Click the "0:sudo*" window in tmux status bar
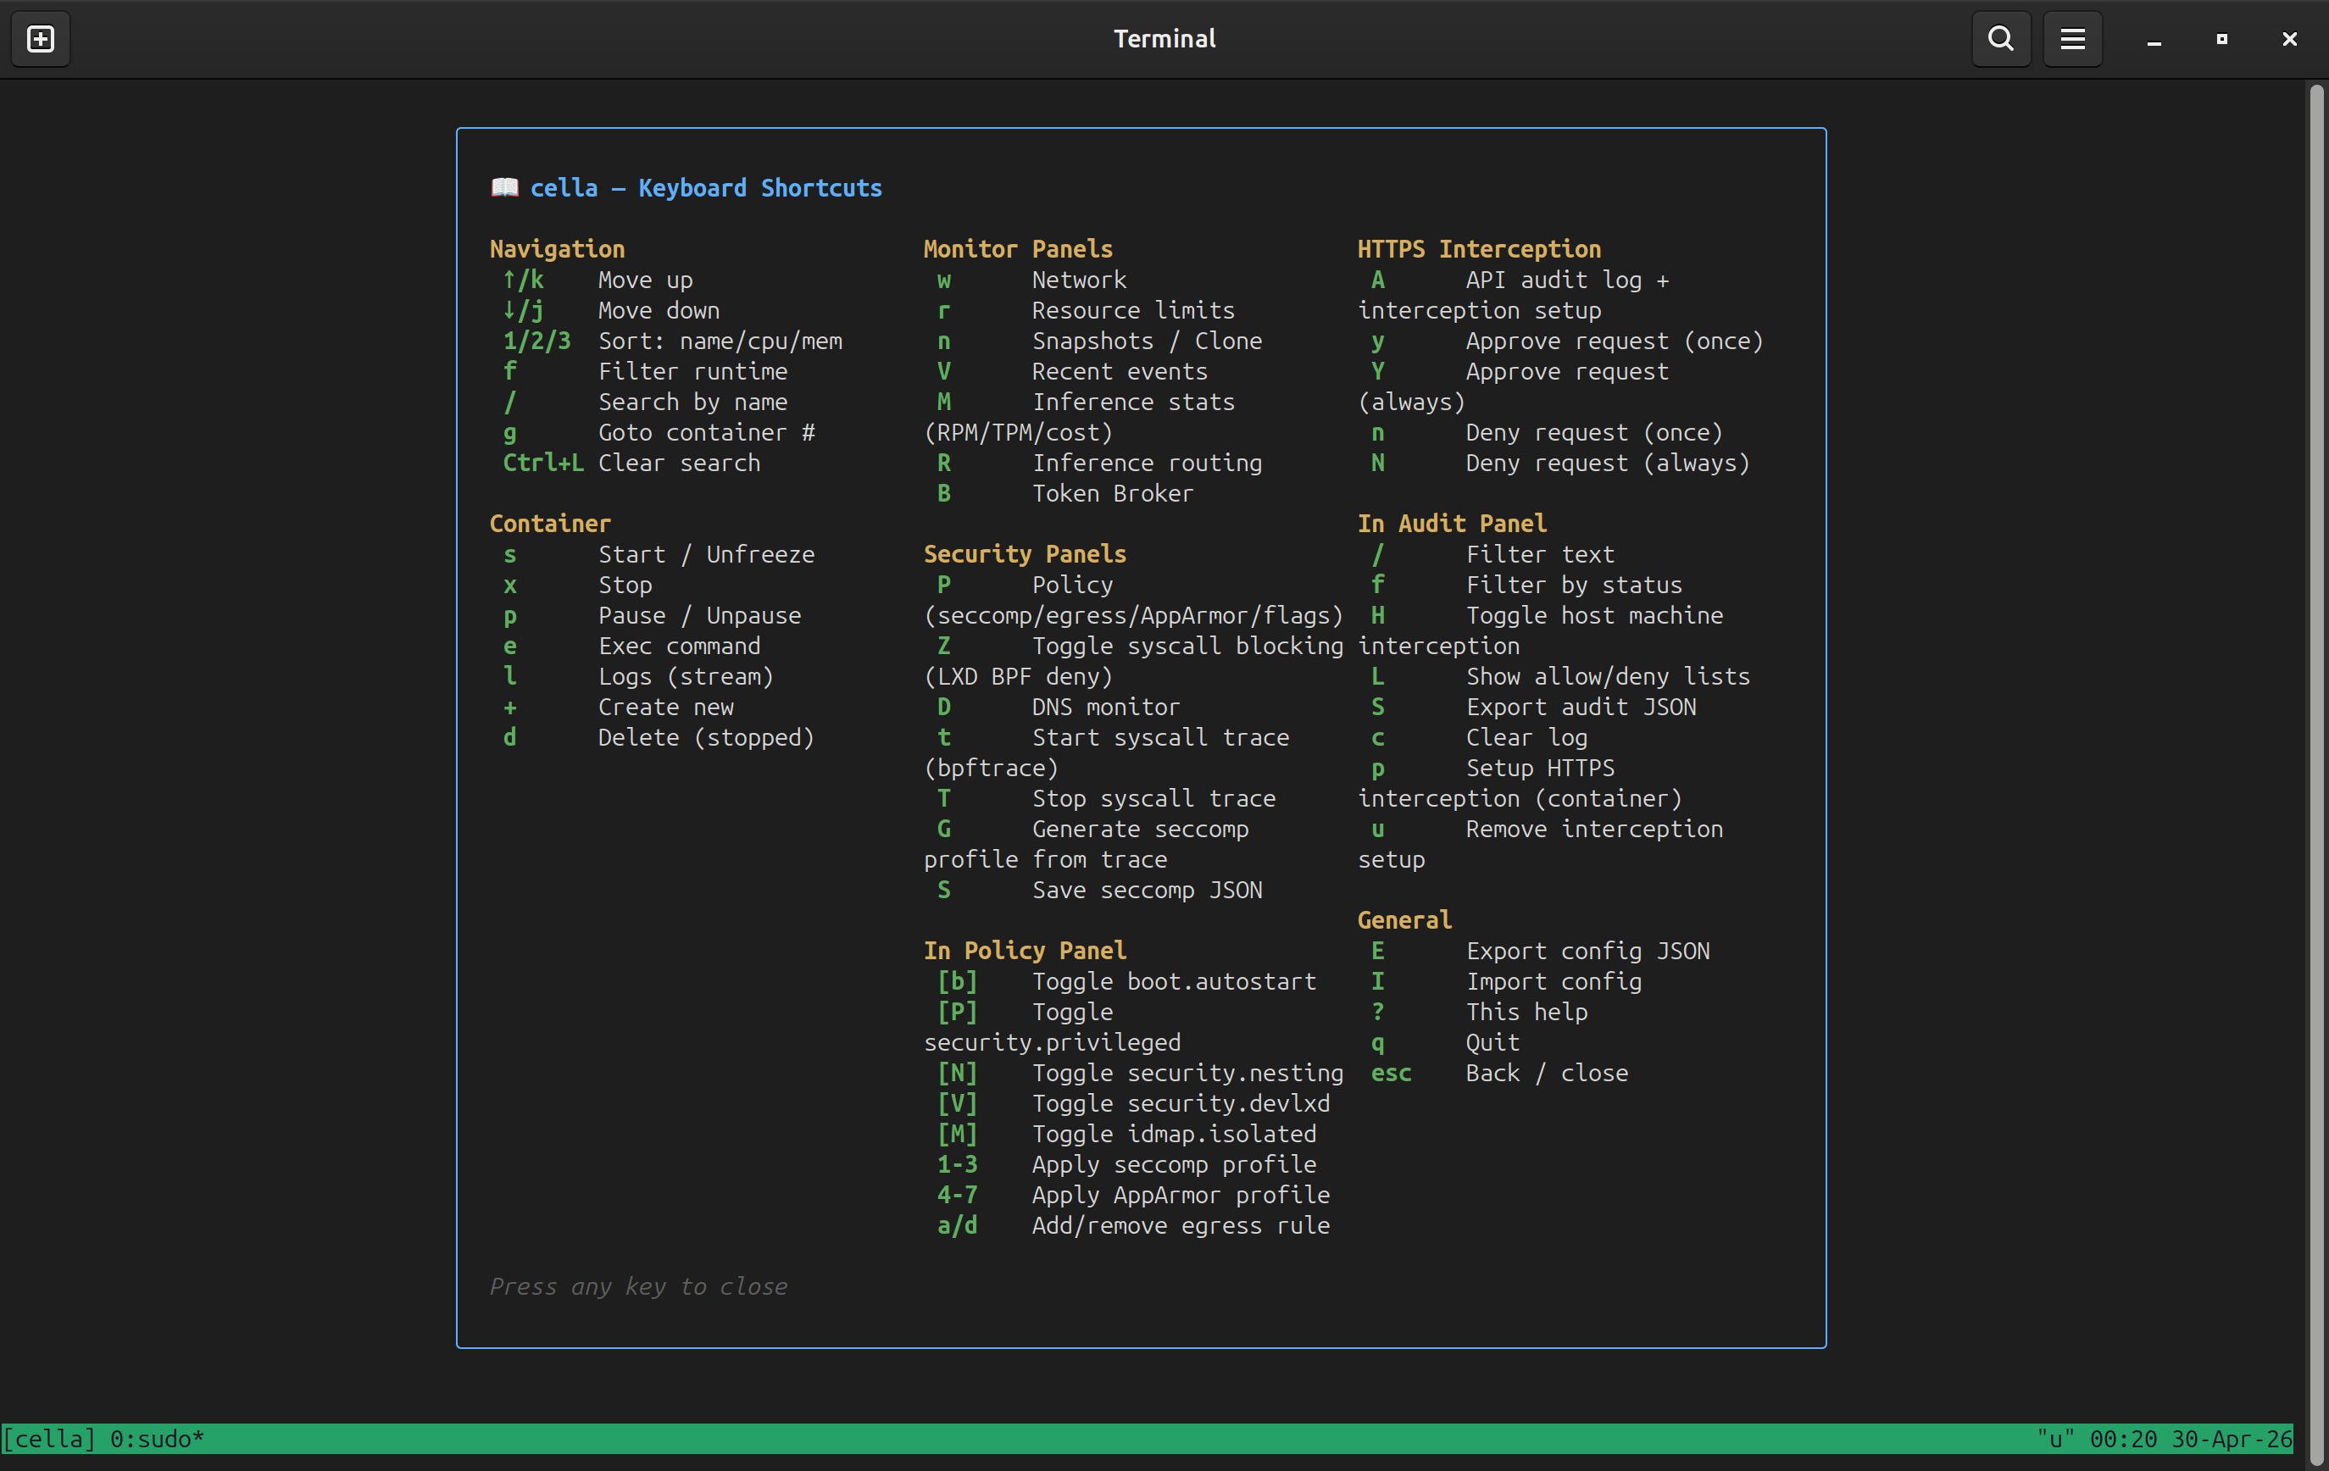This screenshot has height=1471, width=2329. point(157,1439)
